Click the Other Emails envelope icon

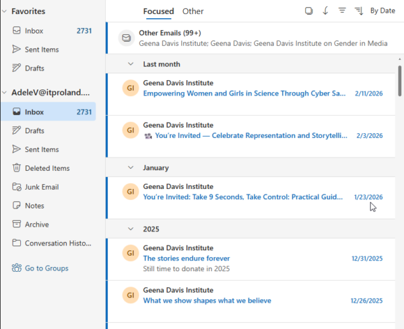(127, 38)
